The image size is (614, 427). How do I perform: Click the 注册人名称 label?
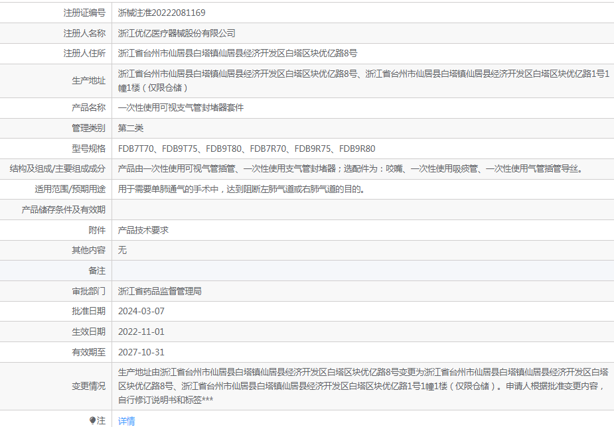click(x=84, y=33)
